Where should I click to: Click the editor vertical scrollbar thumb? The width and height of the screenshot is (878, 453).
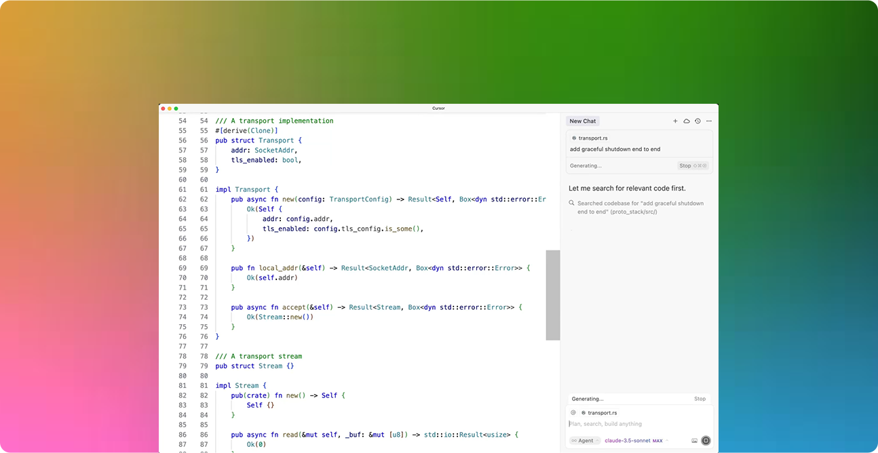[553, 295]
